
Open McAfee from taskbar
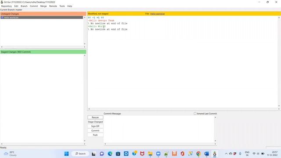[x=142, y=154]
